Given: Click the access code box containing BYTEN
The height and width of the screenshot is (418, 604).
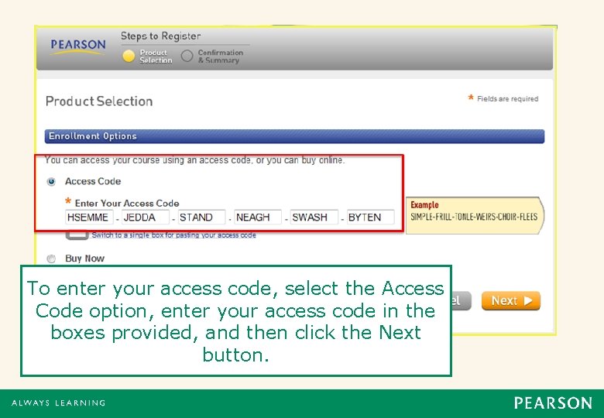Looking at the screenshot, I should pyautogui.click(x=371, y=218).
